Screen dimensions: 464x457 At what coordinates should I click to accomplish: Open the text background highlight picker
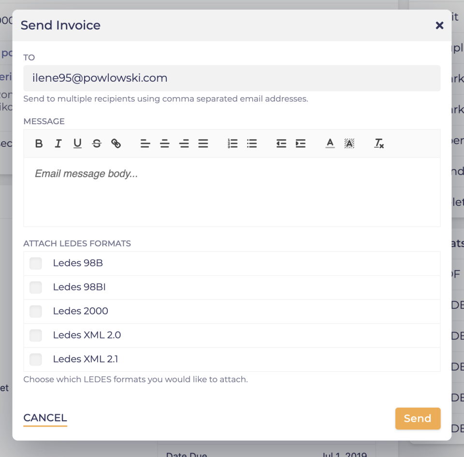click(349, 143)
